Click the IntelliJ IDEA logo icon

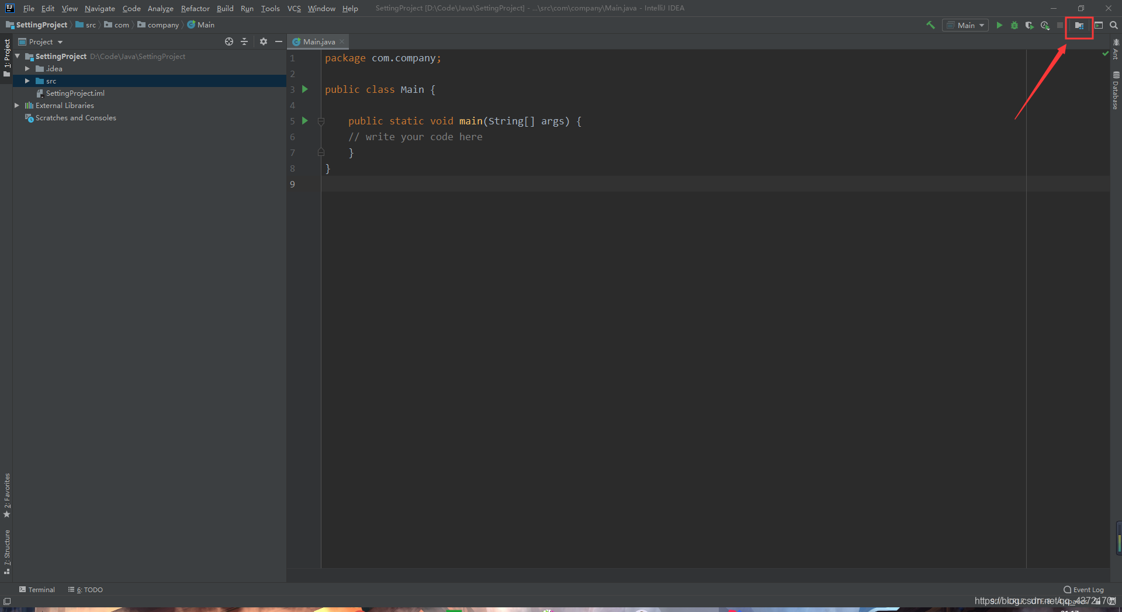click(x=9, y=8)
